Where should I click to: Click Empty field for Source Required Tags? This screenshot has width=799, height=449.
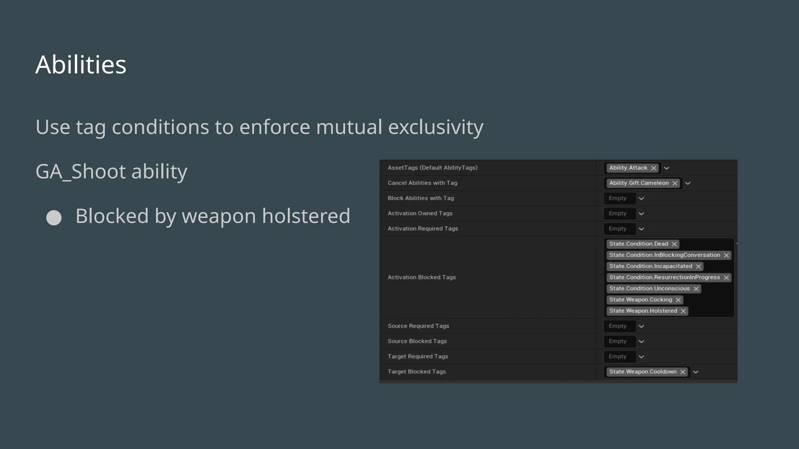click(620, 326)
